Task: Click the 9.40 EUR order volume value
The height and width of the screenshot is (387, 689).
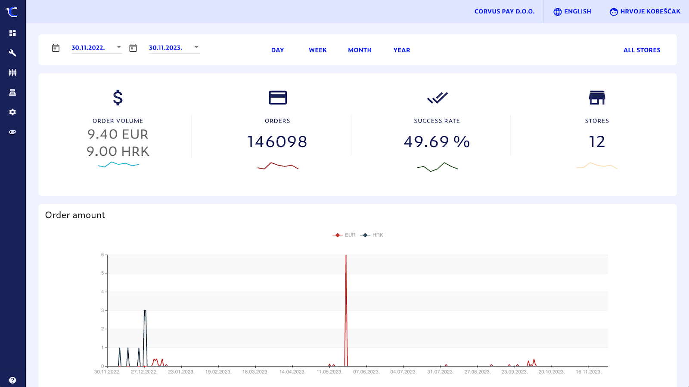Action: click(x=118, y=134)
